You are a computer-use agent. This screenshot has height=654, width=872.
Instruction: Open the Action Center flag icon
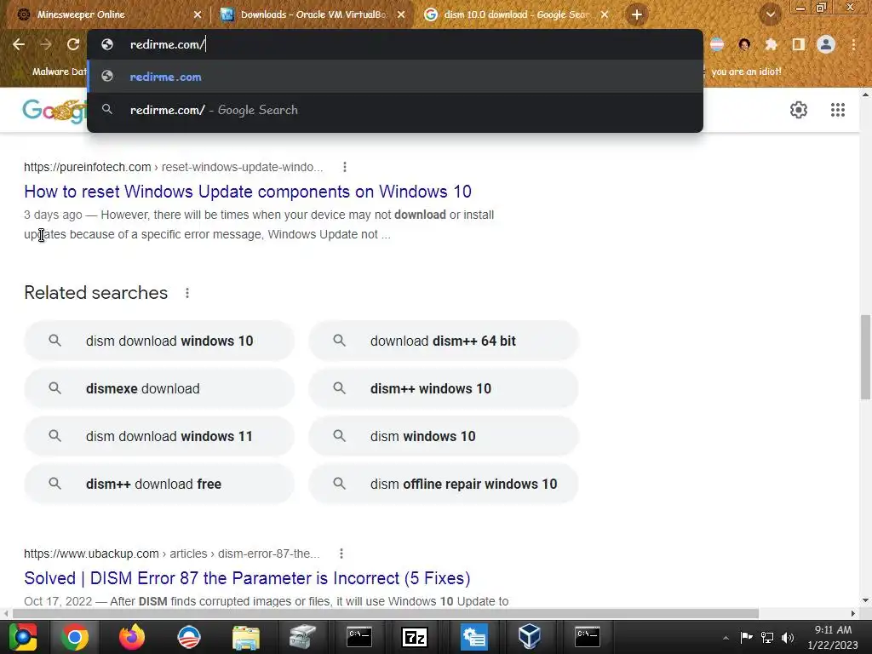(x=746, y=637)
